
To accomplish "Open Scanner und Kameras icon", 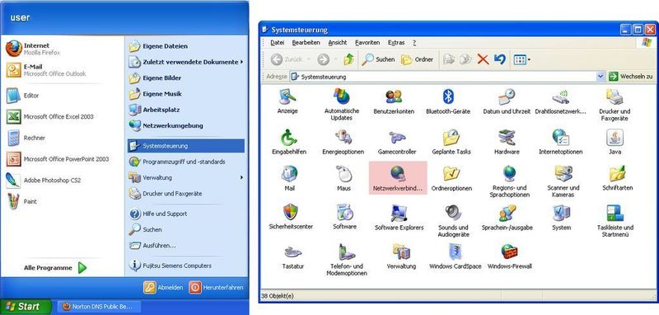I will click(563, 181).
